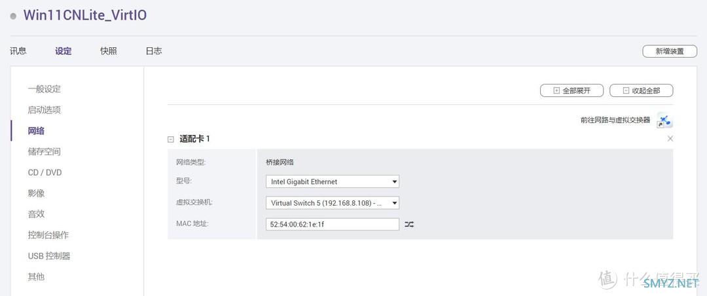Click the MAC 地址 input field
This screenshot has height=296, width=707.
click(x=332, y=224)
